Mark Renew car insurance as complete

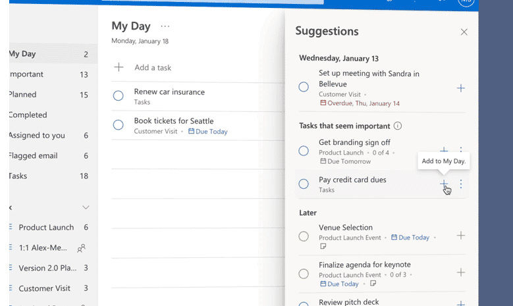[x=118, y=96]
